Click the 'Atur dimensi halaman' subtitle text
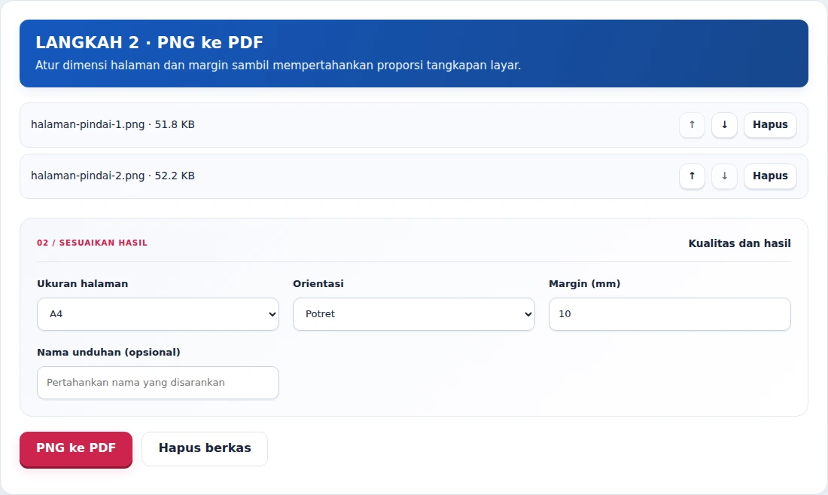 [x=278, y=66]
